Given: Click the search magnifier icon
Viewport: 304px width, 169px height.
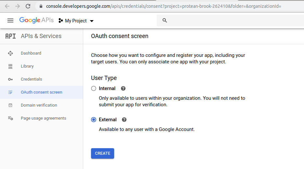Looking at the screenshot, I should (x=165, y=20).
